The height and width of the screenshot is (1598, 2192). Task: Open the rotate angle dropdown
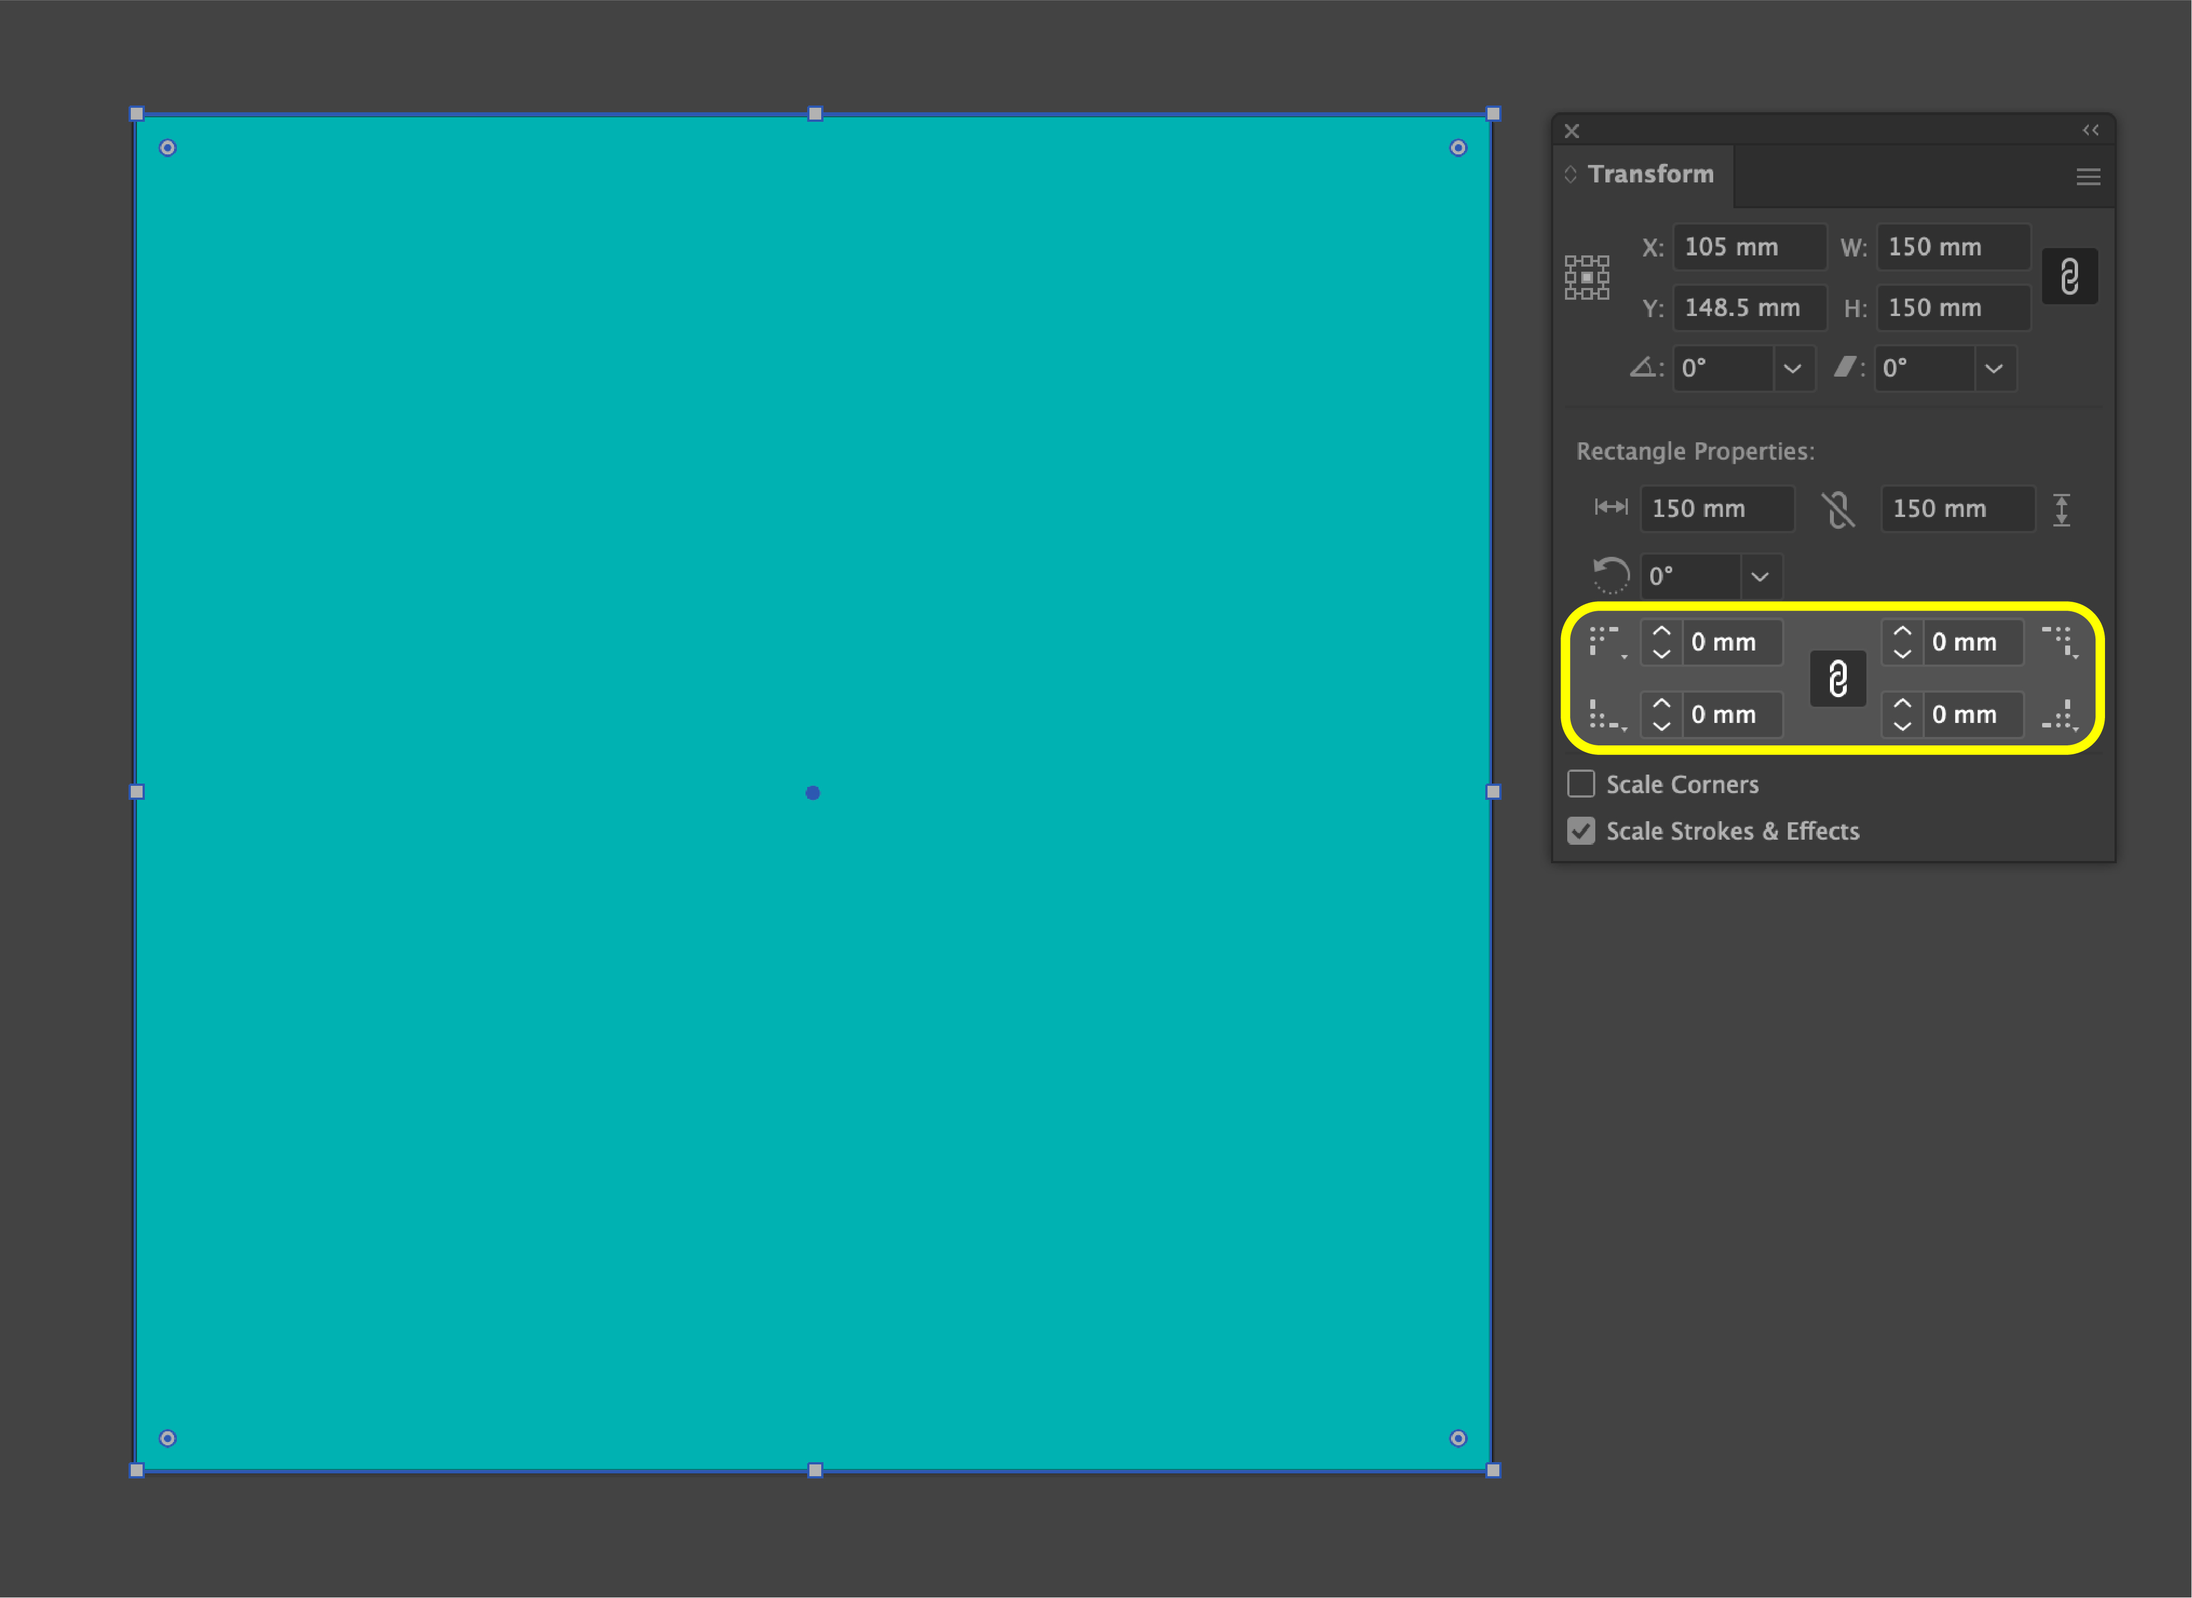click(x=1792, y=369)
